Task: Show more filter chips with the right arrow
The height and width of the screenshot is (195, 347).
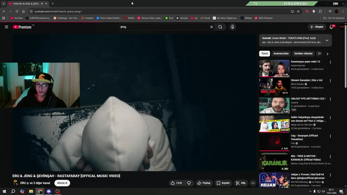Action: coord(327,54)
